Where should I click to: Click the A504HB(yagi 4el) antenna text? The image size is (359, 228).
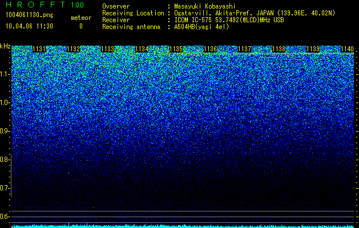201,27
